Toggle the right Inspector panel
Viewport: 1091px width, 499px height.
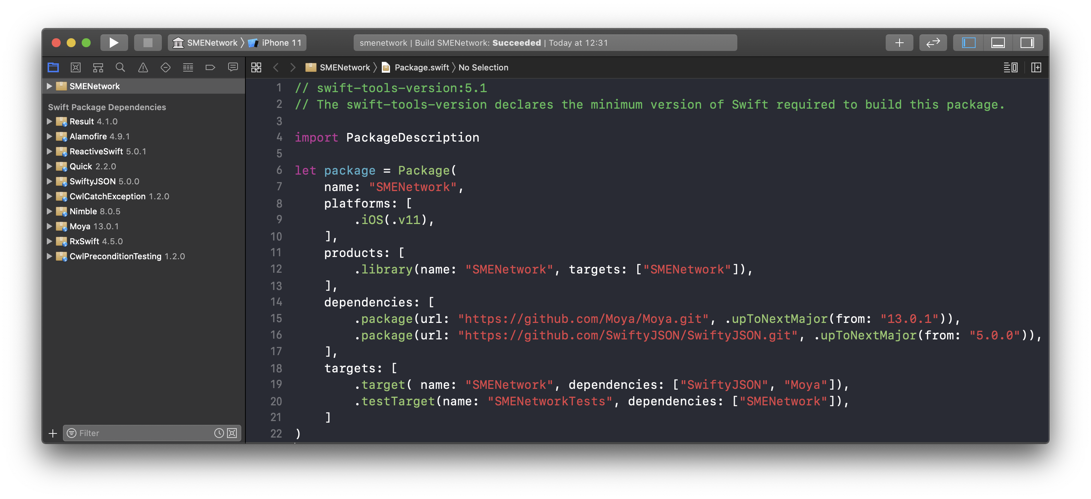click(1027, 43)
